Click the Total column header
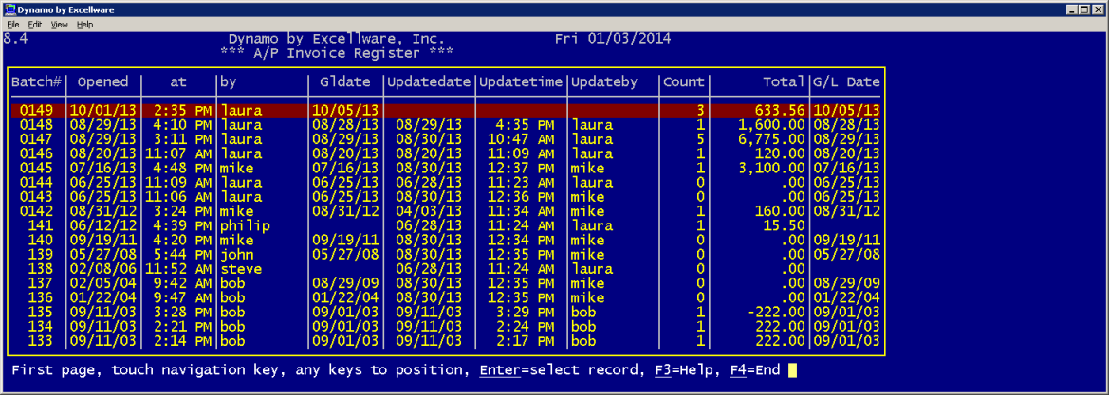 [x=784, y=82]
